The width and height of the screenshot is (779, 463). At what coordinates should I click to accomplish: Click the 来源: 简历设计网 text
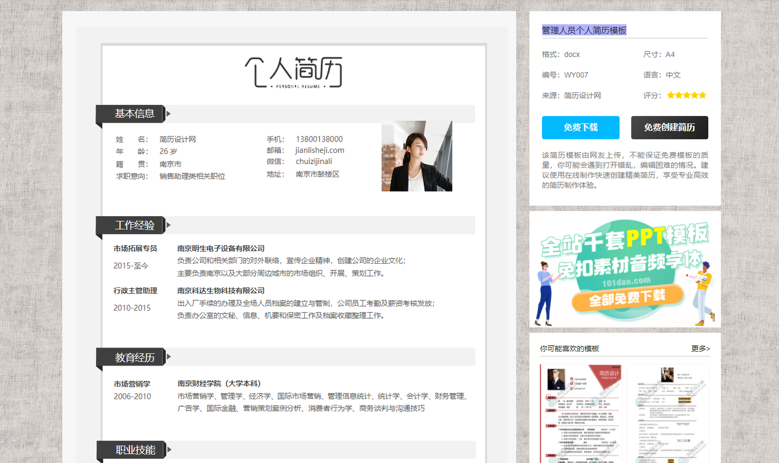tap(572, 96)
